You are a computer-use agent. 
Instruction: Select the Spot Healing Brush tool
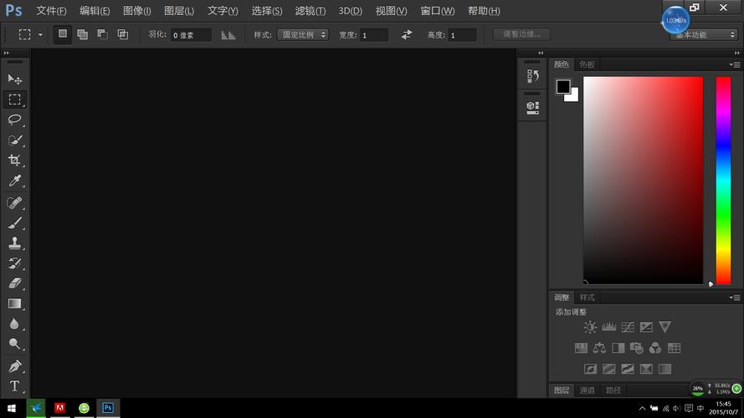[15, 203]
